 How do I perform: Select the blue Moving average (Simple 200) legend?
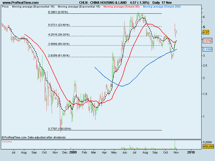pyautogui.click(x=162, y=7)
